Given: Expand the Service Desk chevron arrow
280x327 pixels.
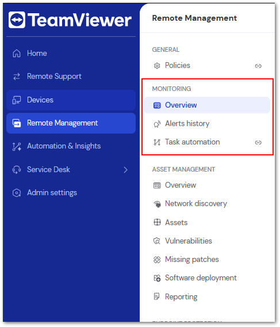Looking at the screenshot, I should tap(125, 170).
